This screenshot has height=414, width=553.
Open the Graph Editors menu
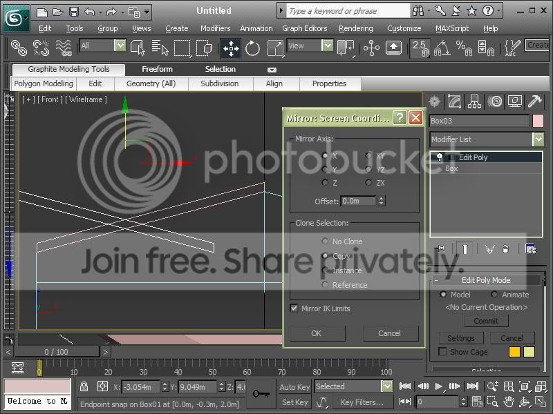pos(304,28)
